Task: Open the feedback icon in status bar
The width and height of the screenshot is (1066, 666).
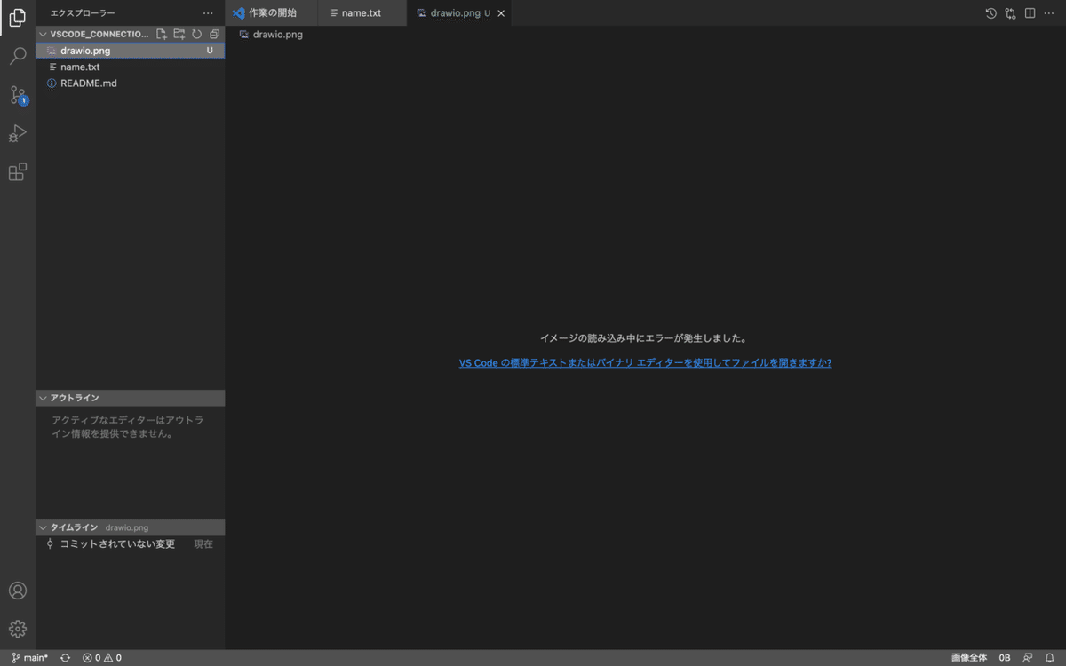Action: [x=1028, y=658]
